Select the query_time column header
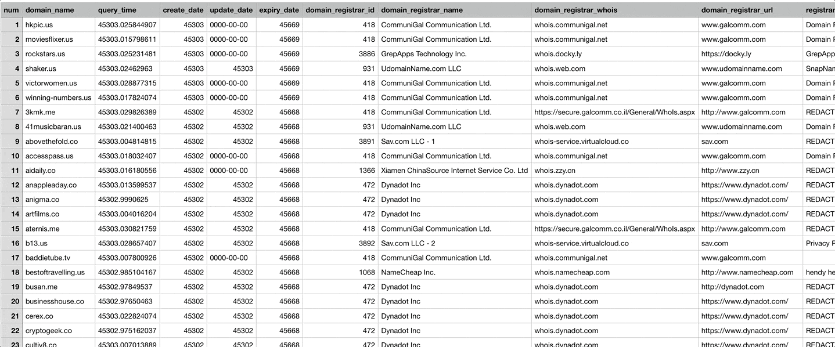Viewport: 835px width, 347px height. click(117, 10)
